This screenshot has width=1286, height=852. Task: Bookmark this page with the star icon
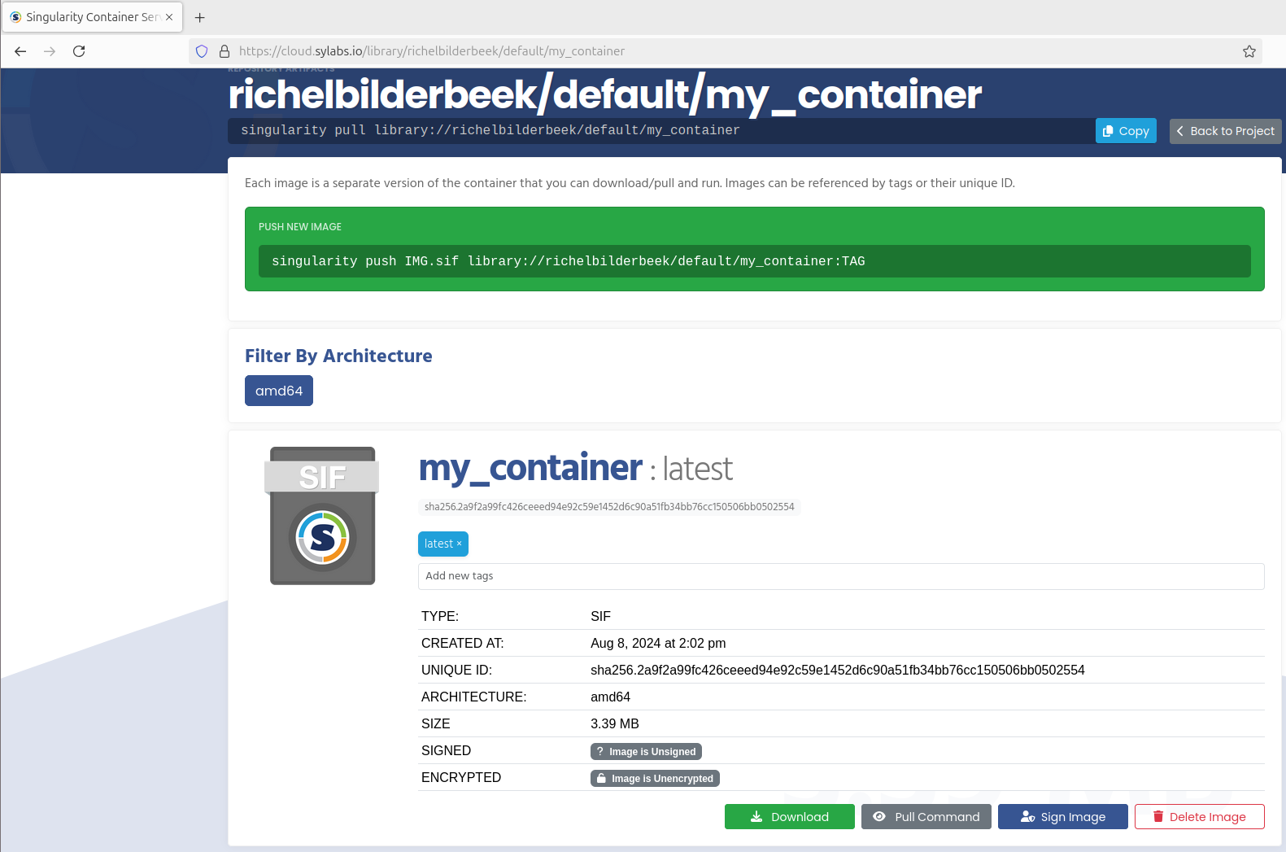(1249, 51)
